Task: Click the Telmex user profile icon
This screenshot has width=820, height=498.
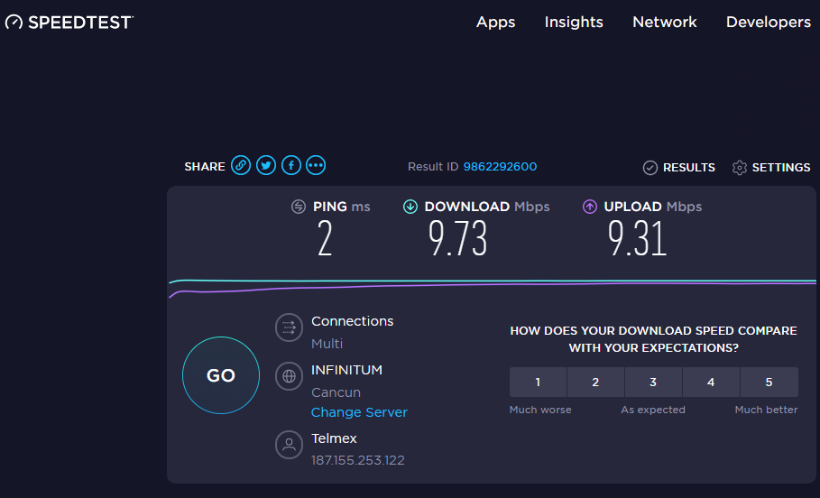Action: [x=289, y=445]
